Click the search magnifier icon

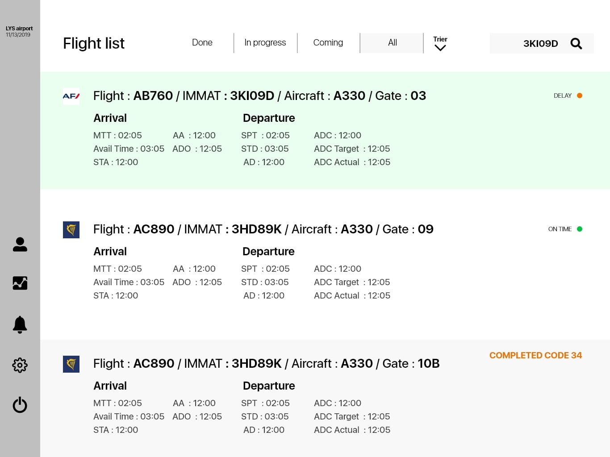tap(576, 43)
